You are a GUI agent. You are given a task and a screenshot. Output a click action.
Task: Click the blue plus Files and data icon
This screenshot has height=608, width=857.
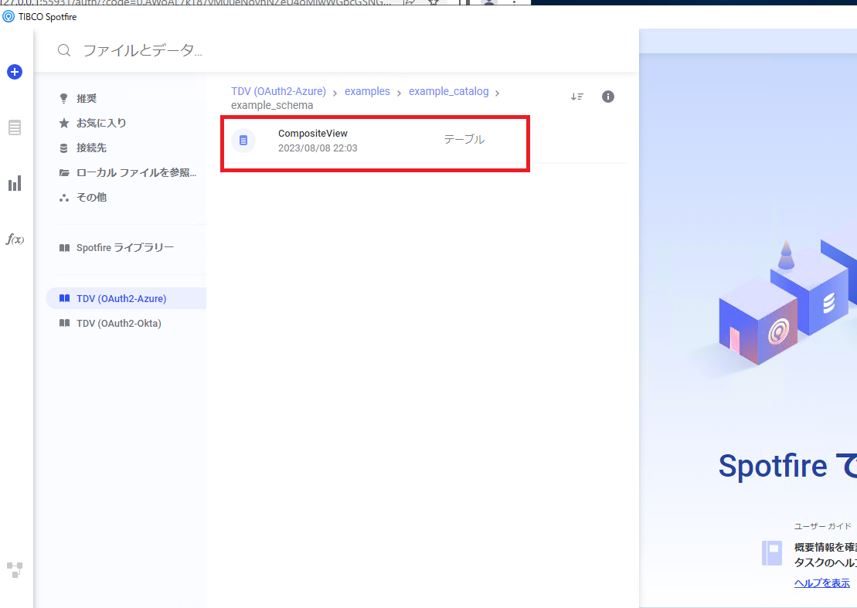(x=15, y=72)
